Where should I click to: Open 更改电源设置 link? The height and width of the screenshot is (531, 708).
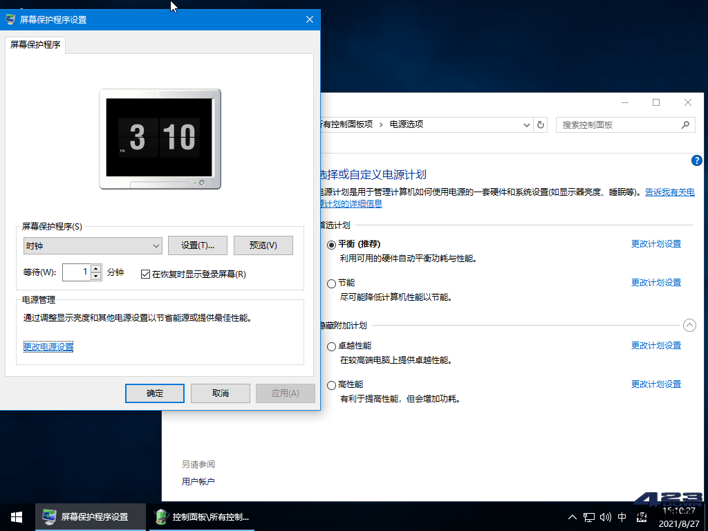48,345
